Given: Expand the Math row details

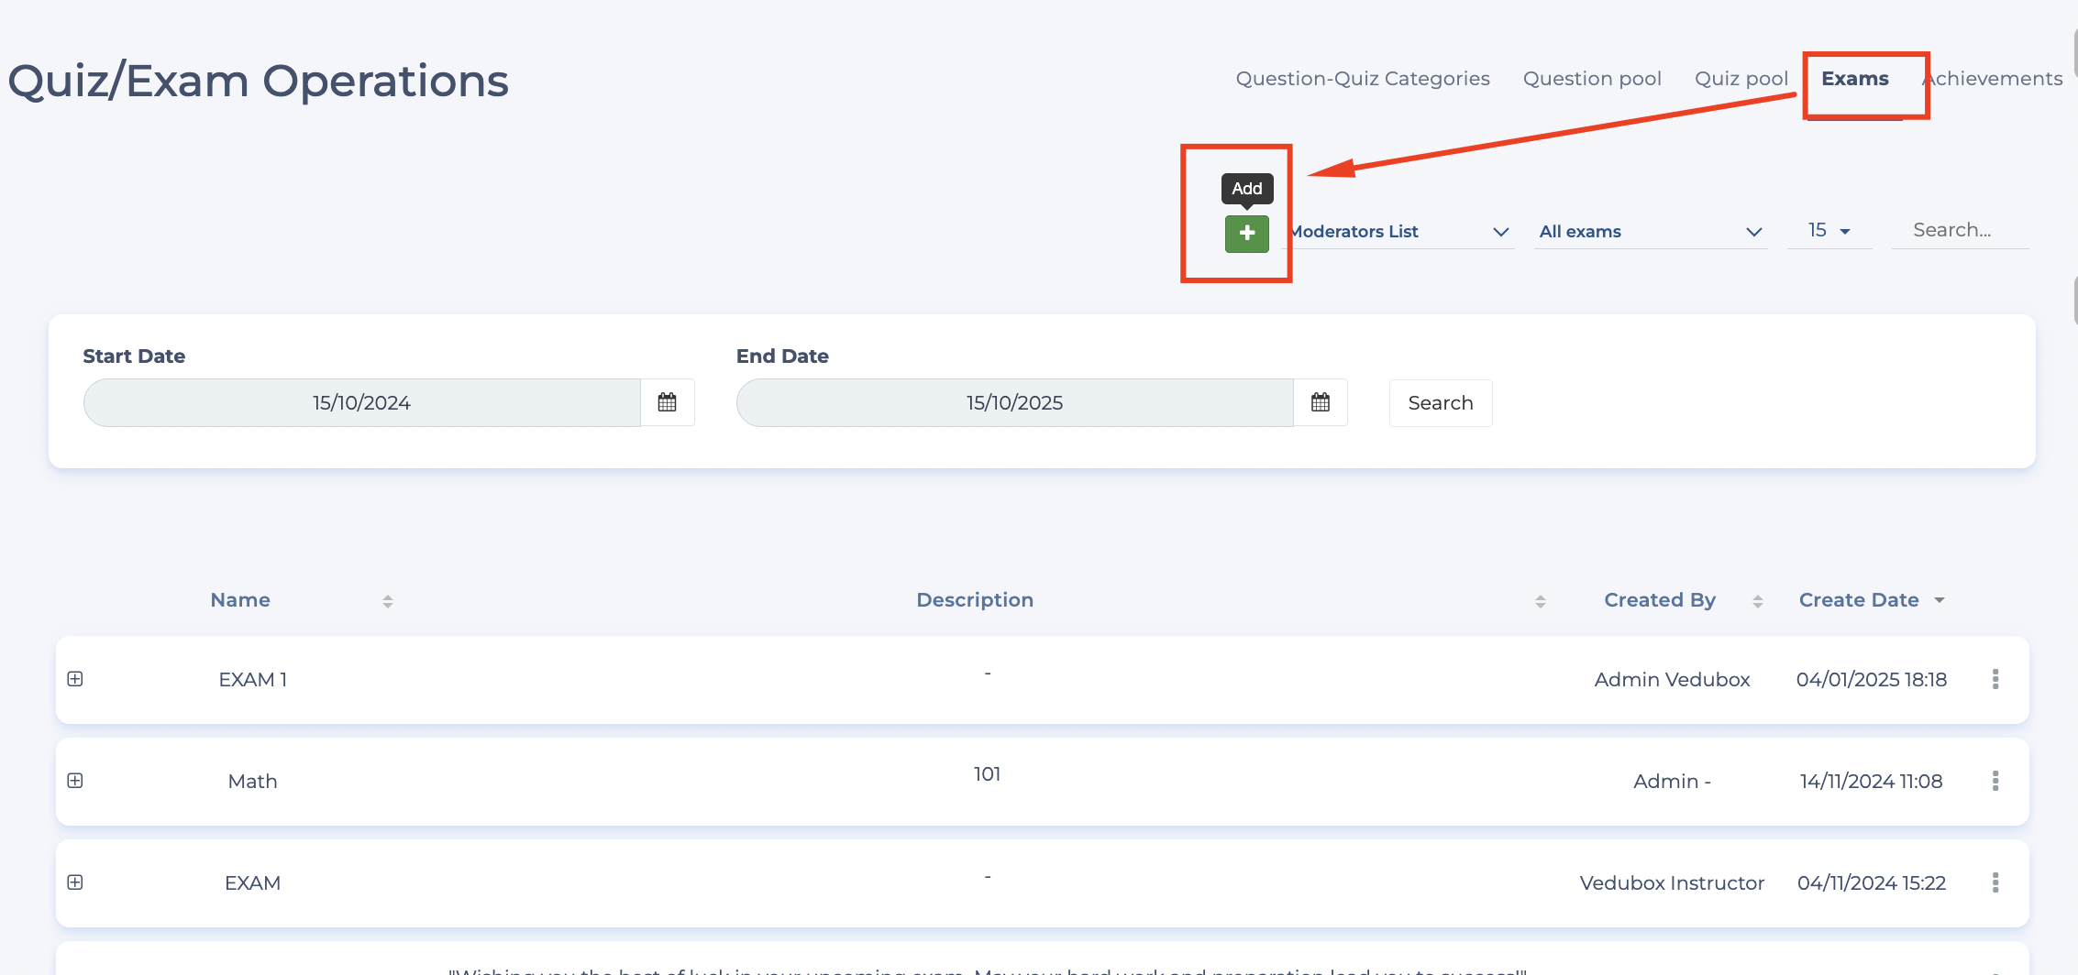Looking at the screenshot, I should tap(75, 781).
